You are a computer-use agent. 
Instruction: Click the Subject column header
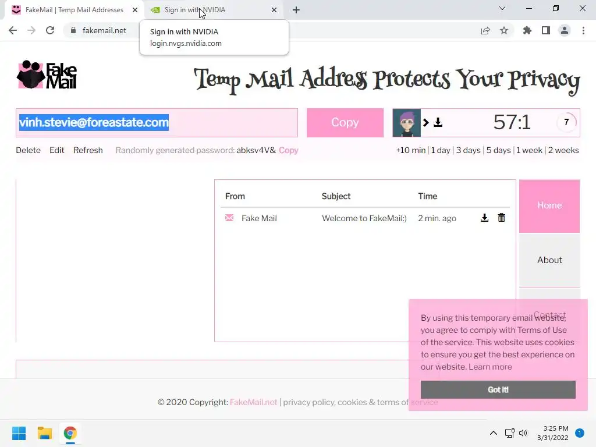click(x=336, y=196)
